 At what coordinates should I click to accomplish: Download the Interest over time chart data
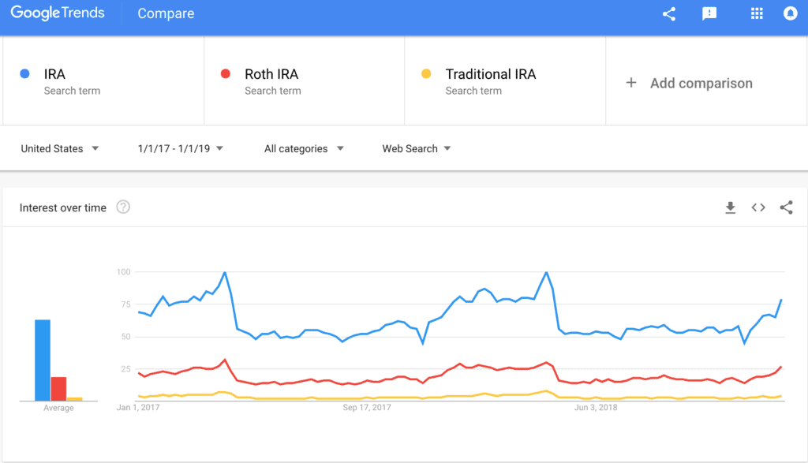[x=730, y=207]
